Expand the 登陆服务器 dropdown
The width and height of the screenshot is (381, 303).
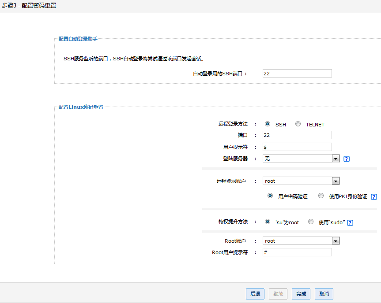[x=336, y=159]
